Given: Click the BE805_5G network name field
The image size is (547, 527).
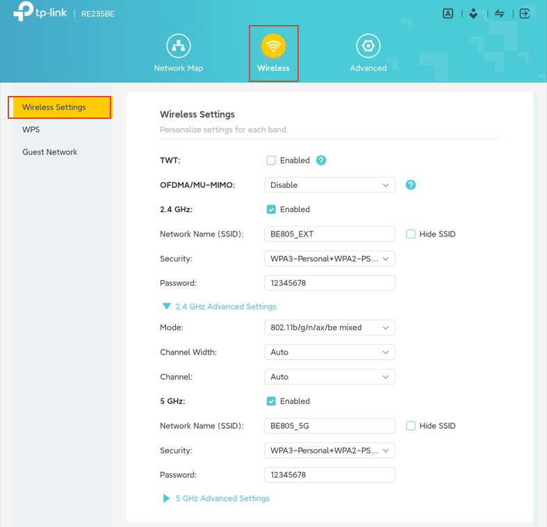Looking at the screenshot, I should pos(329,425).
